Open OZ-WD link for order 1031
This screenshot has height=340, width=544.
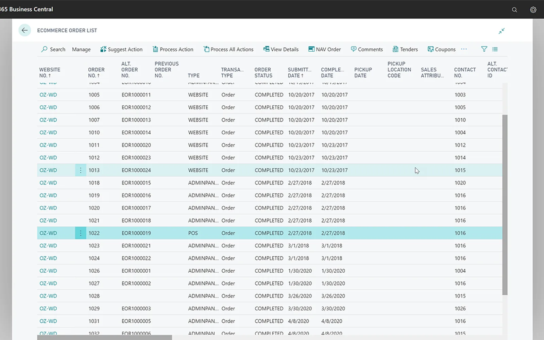(x=48, y=321)
